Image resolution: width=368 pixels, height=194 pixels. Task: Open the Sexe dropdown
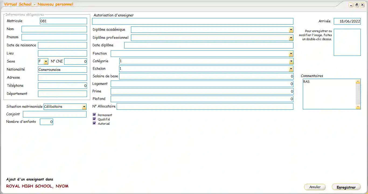pyautogui.click(x=46, y=61)
